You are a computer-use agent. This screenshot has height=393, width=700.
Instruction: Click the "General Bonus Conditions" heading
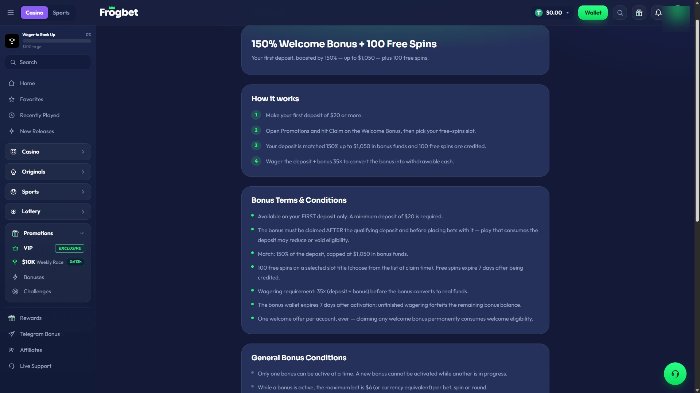point(299,358)
